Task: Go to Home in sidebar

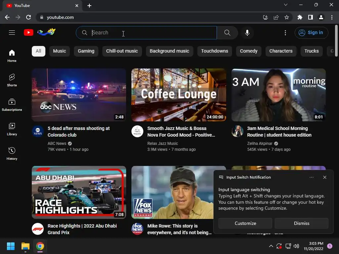Action: pos(12,56)
